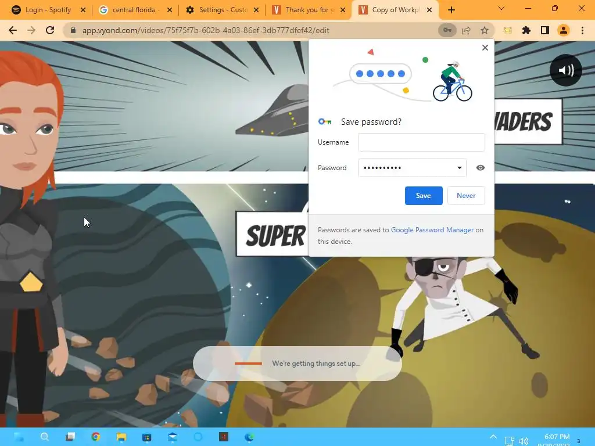This screenshot has width=595, height=446.
Task: Open the network status tray icon
Action: coord(509,441)
